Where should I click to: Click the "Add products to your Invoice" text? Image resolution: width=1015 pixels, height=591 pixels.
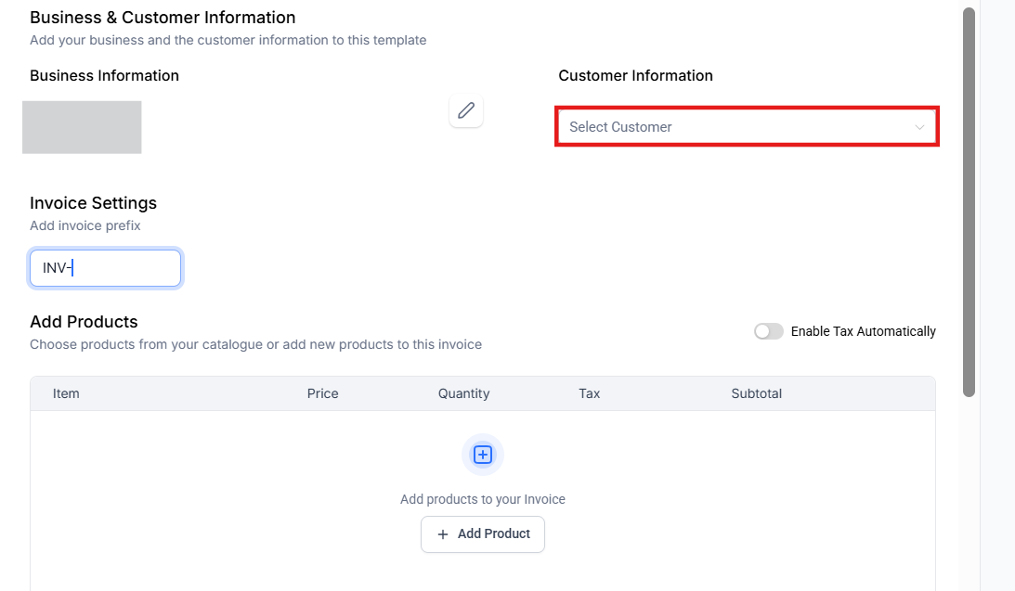pyautogui.click(x=482, y=499)
